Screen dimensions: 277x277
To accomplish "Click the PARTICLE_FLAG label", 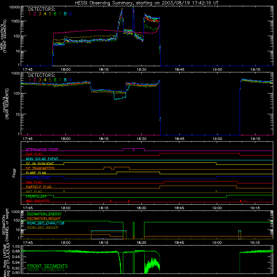I will (39, 187).
